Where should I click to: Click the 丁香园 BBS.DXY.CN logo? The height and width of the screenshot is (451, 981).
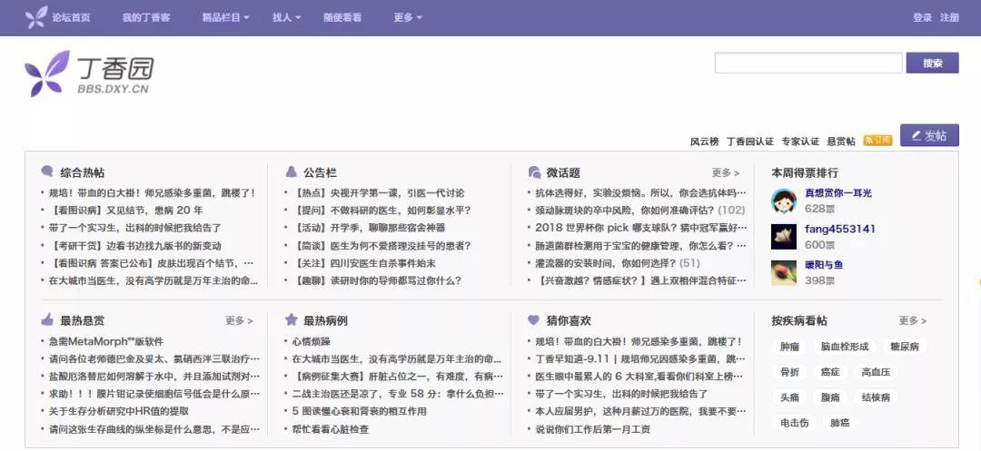click(x=89, y=74)
